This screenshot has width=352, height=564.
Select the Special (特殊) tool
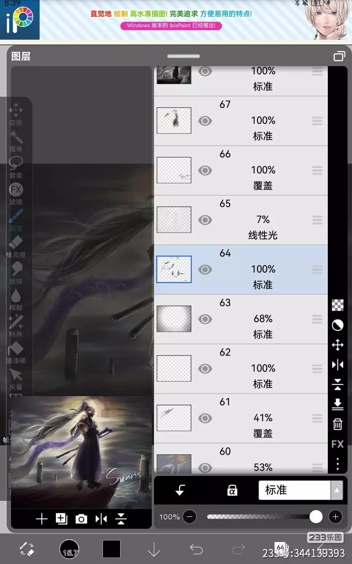(16, 325)
